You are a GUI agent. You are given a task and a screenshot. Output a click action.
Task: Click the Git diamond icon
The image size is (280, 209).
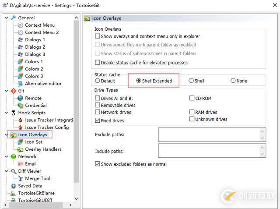(x=14, y=91)
